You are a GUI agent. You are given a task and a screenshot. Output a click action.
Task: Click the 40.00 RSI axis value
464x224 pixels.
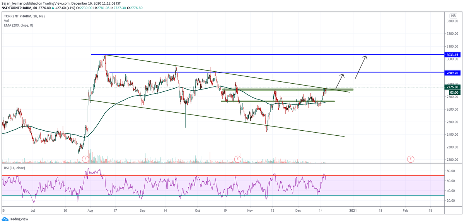pos(451,191)
